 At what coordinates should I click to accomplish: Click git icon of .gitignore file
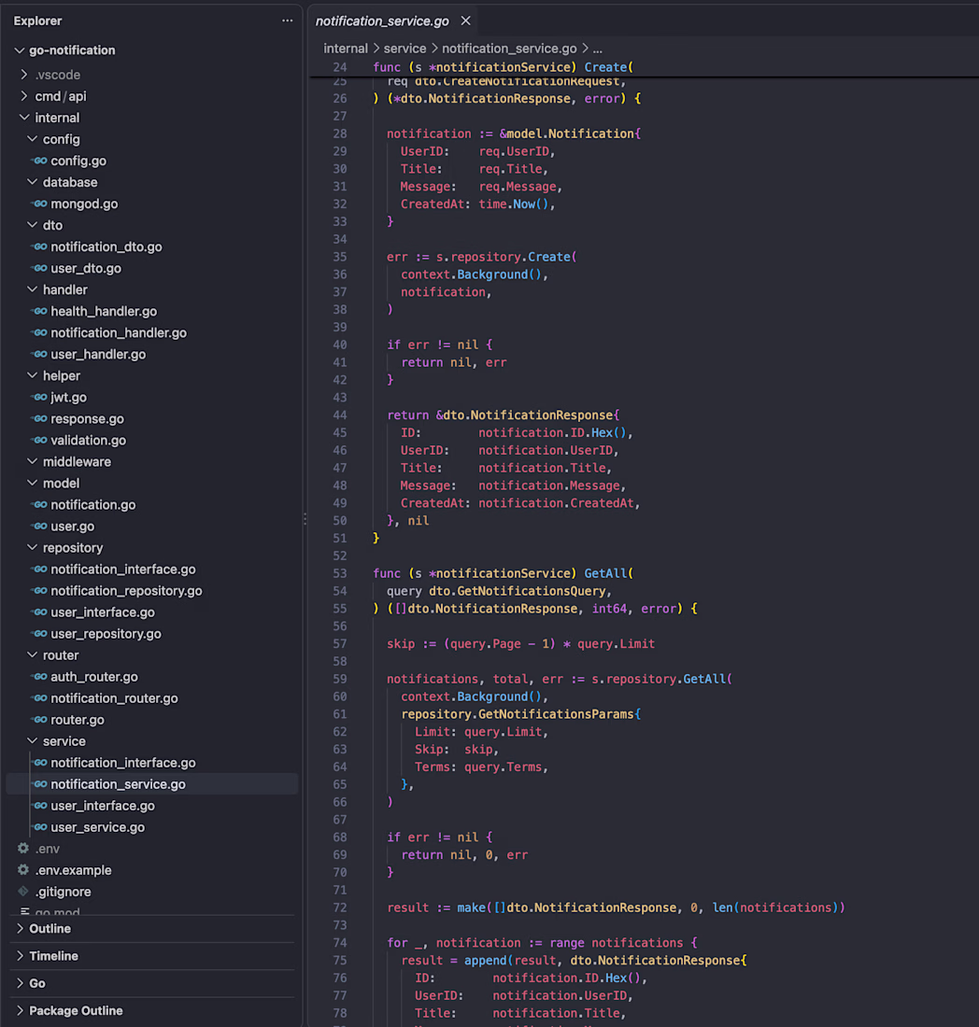[23, 892]
